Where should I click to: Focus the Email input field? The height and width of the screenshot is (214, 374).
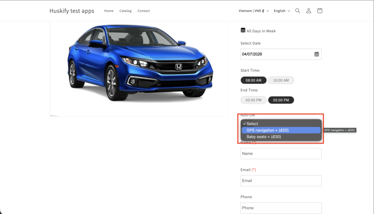281,181
